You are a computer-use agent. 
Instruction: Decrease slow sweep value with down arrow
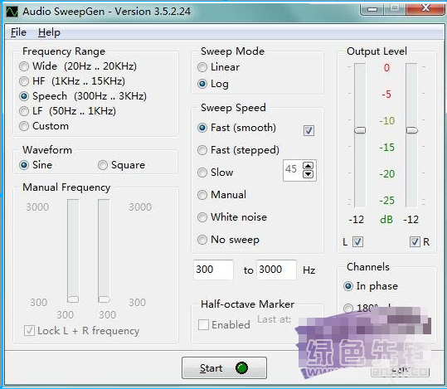click(308, 174)
